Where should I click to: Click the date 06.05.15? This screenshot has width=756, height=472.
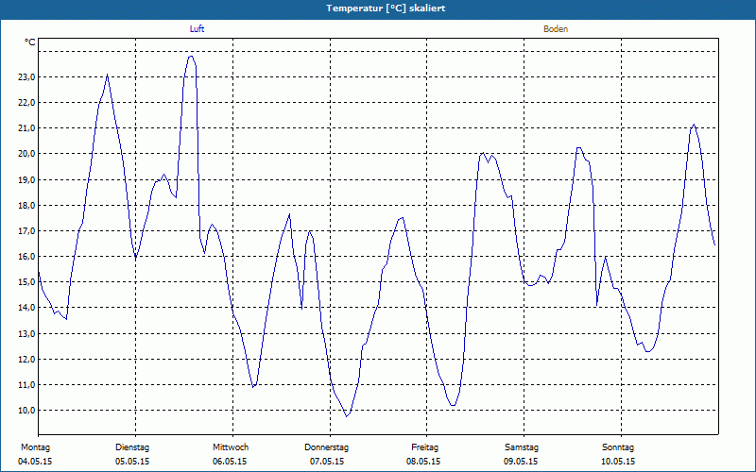point(230,462)
